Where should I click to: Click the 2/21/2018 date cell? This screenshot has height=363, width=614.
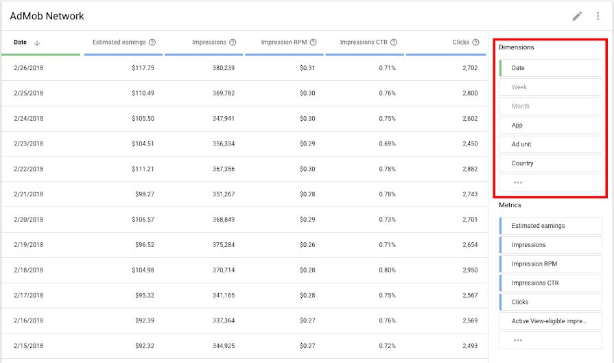29,194
